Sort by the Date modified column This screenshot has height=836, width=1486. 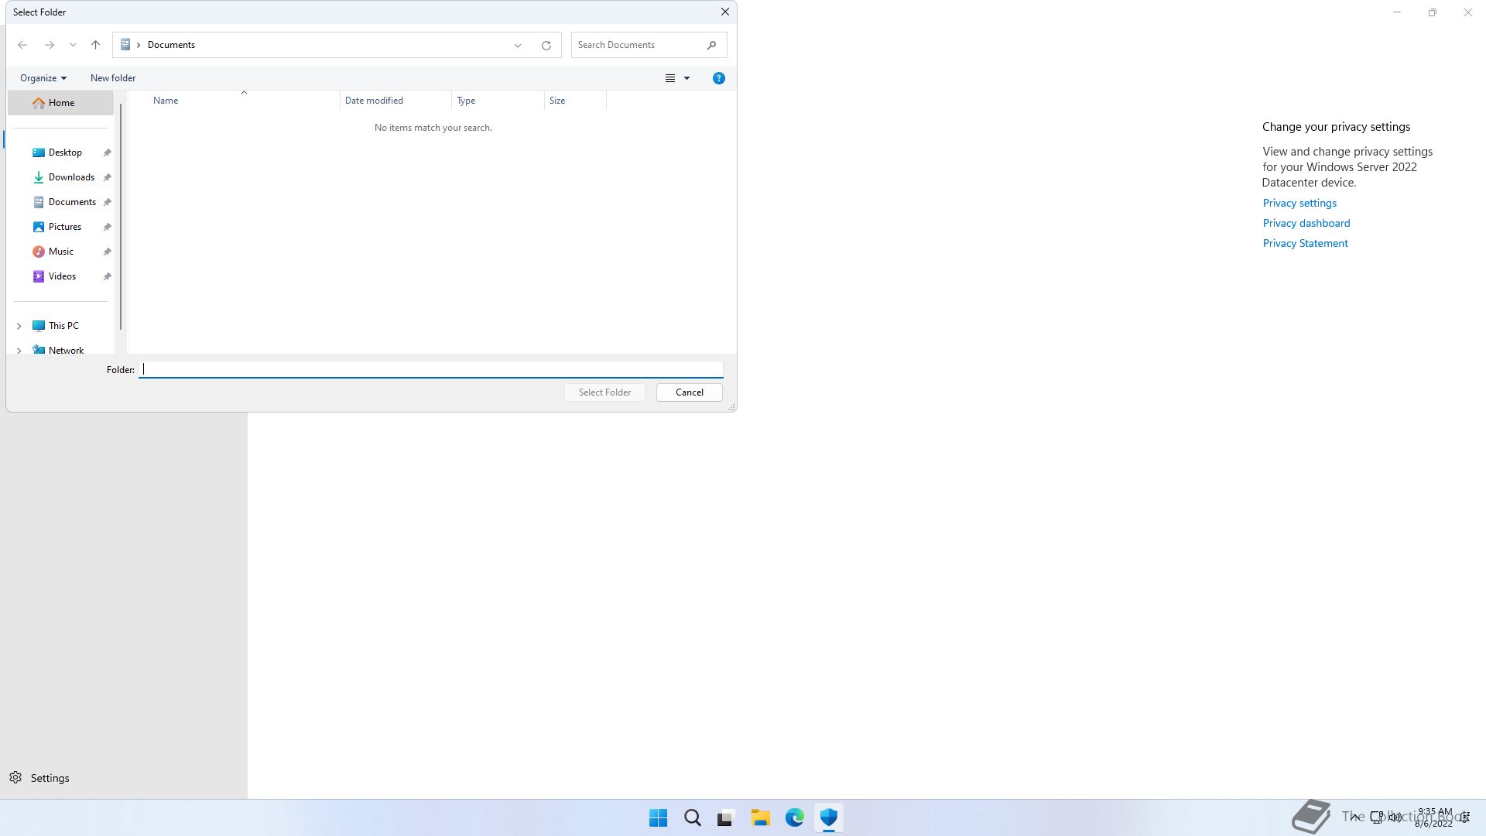coord(374,101)
